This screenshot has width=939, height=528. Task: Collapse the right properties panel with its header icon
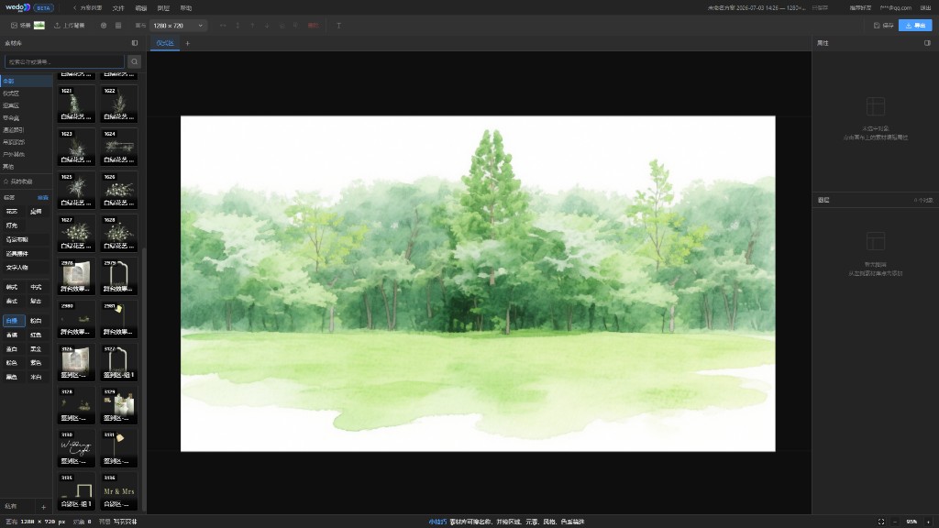(927, 43)
